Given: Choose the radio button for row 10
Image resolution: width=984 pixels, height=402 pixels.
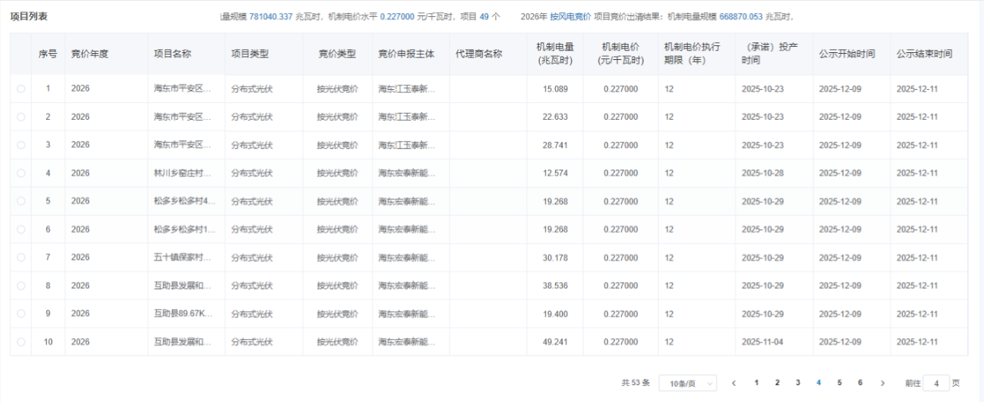Looking at the screenshot, I should click(x=21, y=342).
